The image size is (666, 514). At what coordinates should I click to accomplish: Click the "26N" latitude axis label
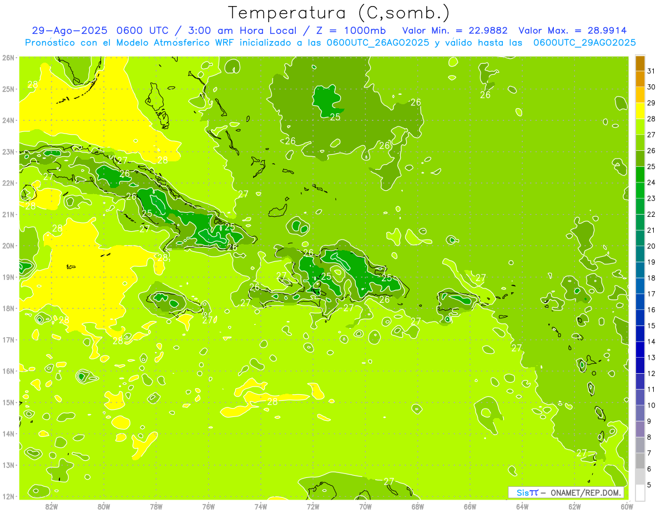[8, 57]
